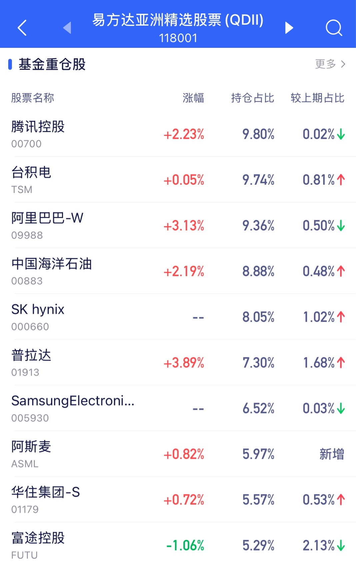Select the 涨幅 column header
The image size is (356, 568).
[193, 98]
